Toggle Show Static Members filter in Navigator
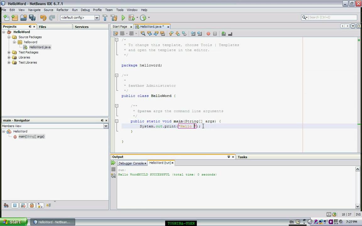 coord(23,205)
